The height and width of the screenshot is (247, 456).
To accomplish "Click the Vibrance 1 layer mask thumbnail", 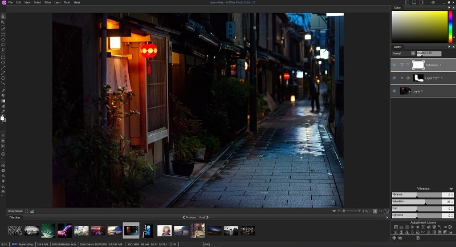I will point(418,65).
